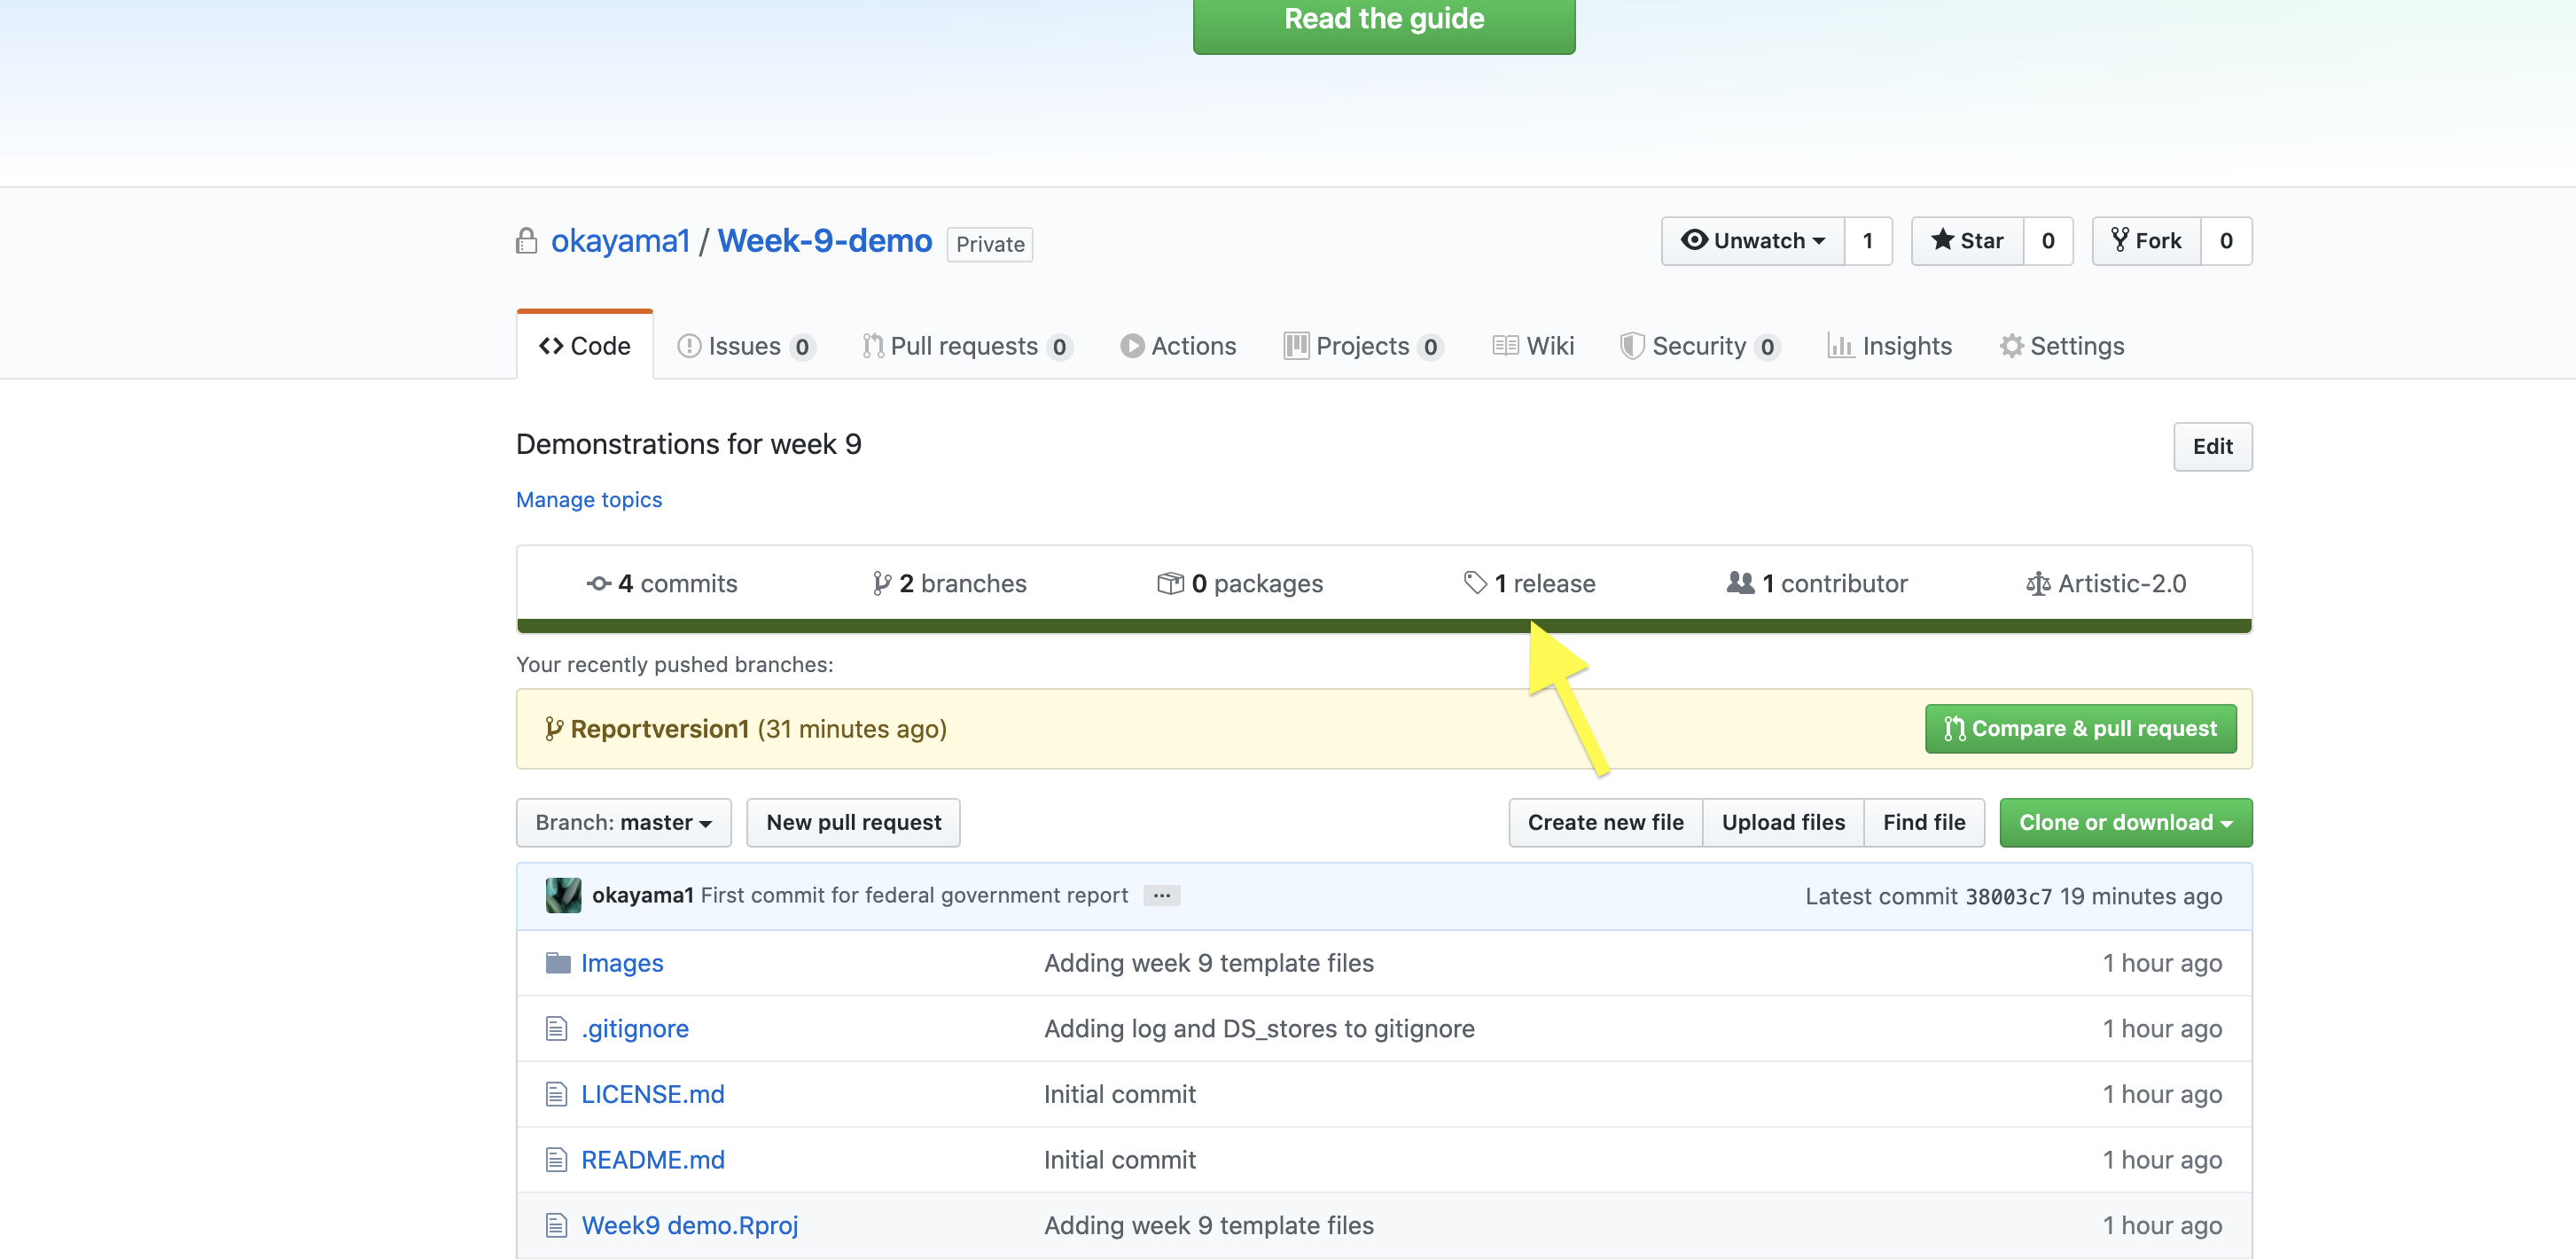Star the Week-9-demo repository
2576x1259 pixels.
(1967, 241)
